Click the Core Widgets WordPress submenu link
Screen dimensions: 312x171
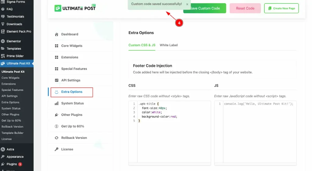click(x=10, y=78)
